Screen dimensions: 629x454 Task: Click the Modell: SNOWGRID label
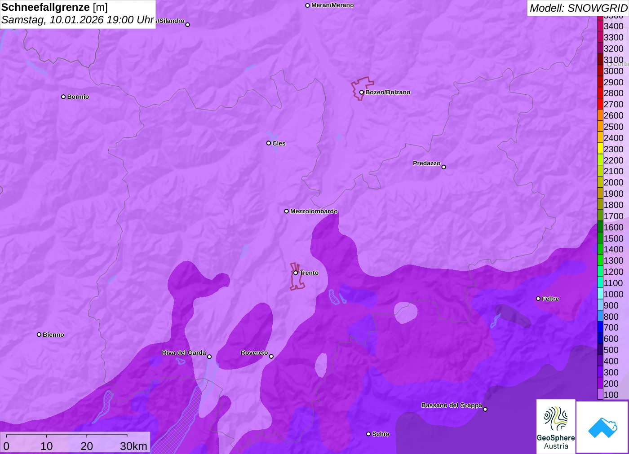(x=578, y=8)
